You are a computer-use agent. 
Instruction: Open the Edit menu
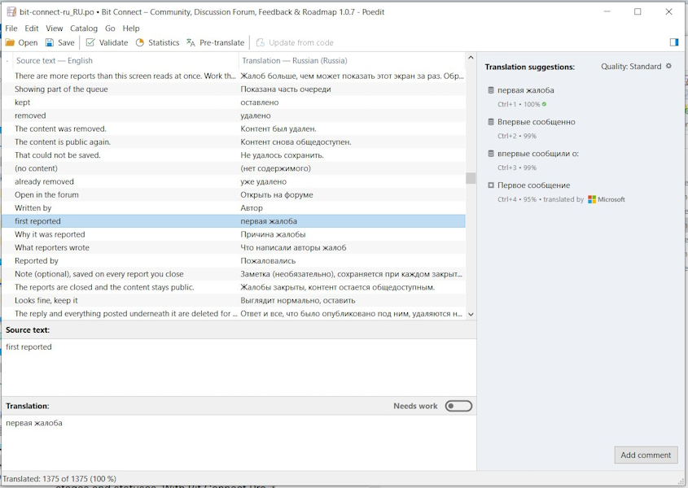(x=32, y=28)
